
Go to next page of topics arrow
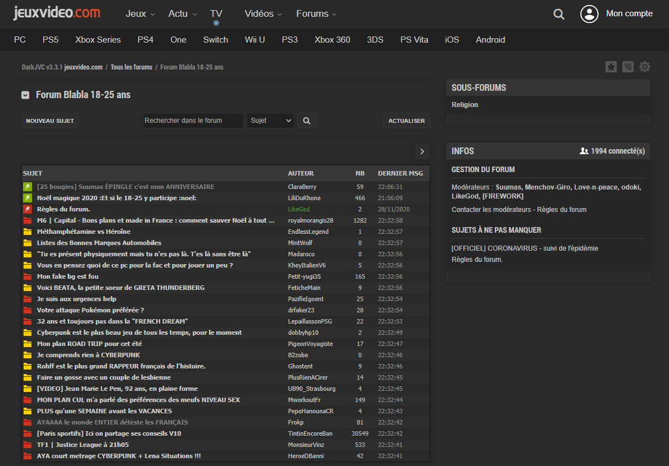(x=422, y=151)
